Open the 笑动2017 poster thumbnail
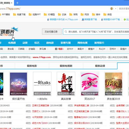Viewport: 129px width, 129px height. (x=90, y=84)
